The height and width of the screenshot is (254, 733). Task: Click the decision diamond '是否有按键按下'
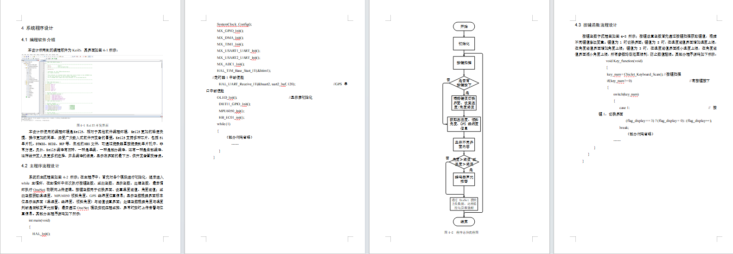pos(464,83)
